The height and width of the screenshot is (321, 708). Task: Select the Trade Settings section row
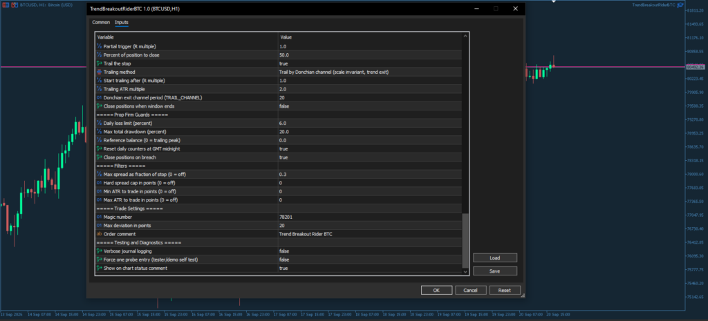coord(279,208)
